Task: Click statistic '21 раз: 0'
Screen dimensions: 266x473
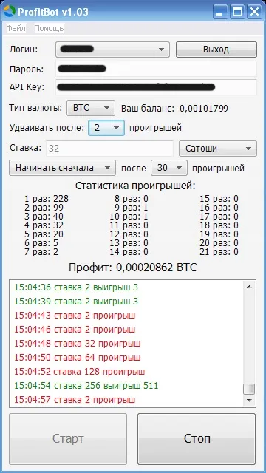Action: [x=219, y=252]
